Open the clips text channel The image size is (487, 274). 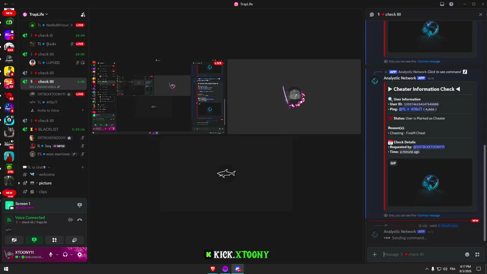[x=54, y=192]
